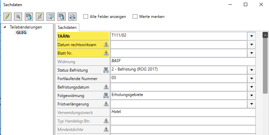Image resolution: width=269 pixels, height=135 pixels.
Task: Toggle the Werte merken checkbox
Action: (x=135, y=17)
